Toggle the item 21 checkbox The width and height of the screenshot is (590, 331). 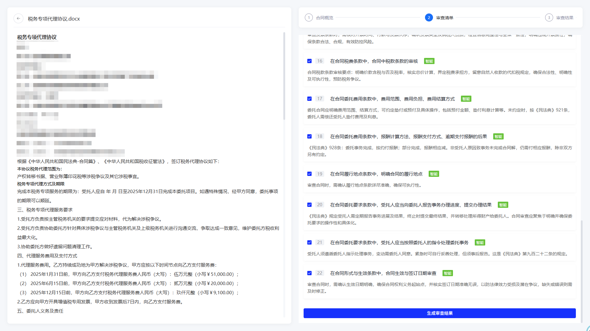309,243
